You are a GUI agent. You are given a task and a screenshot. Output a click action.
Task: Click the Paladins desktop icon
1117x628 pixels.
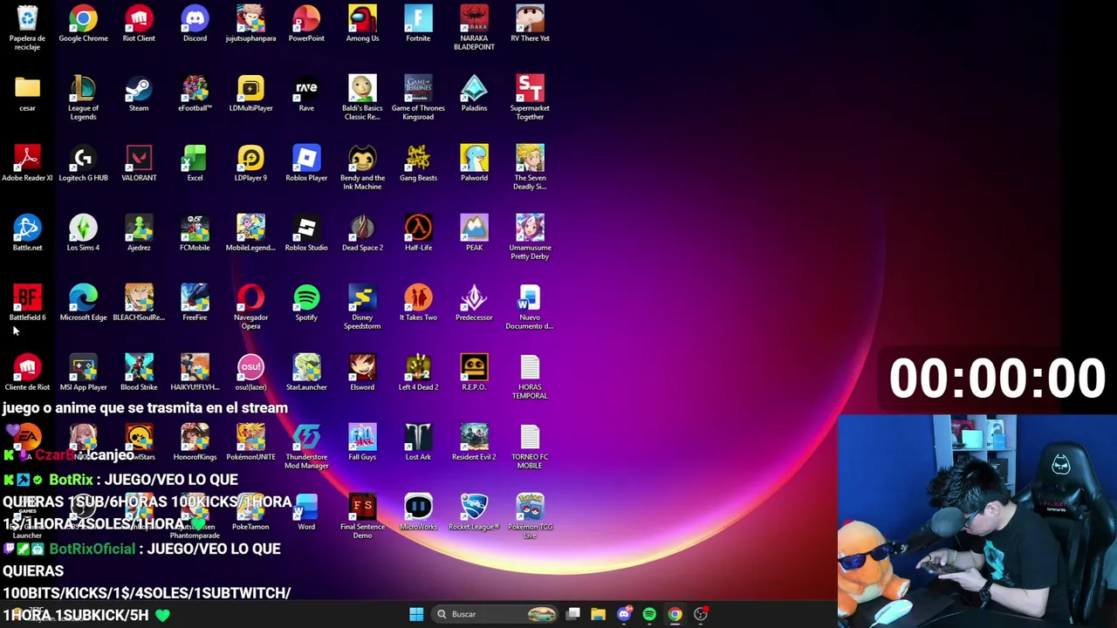click(474, 93)
